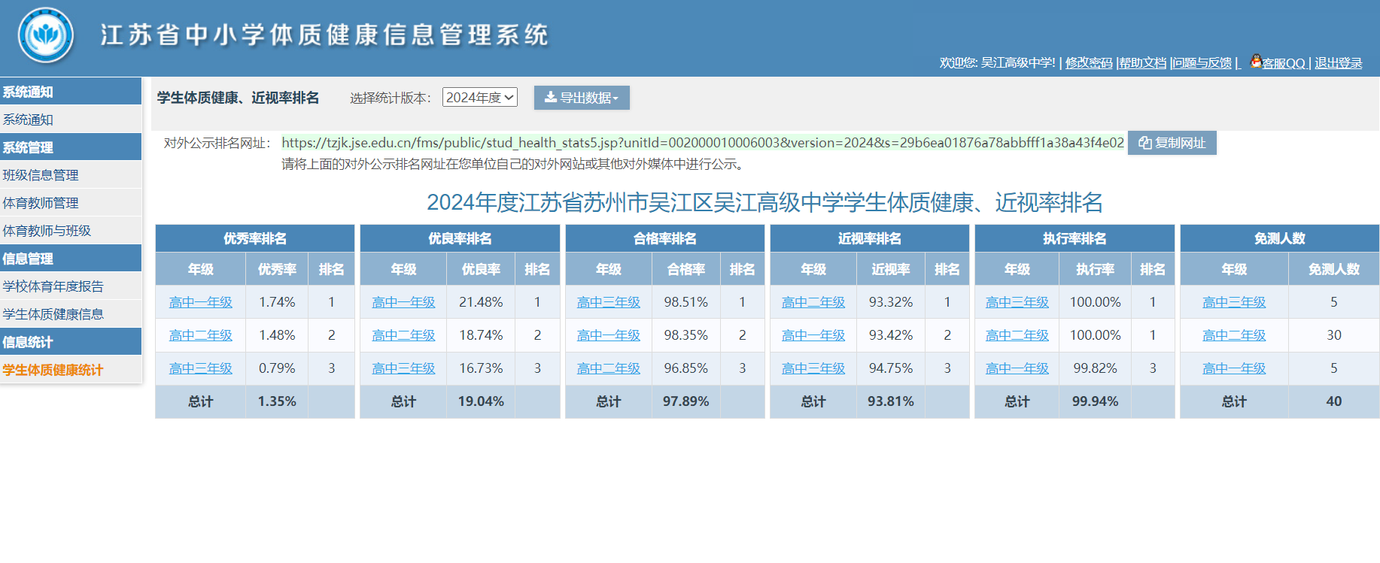Click 高中一年级 in 执行率排名 table

coord(1017,368)
